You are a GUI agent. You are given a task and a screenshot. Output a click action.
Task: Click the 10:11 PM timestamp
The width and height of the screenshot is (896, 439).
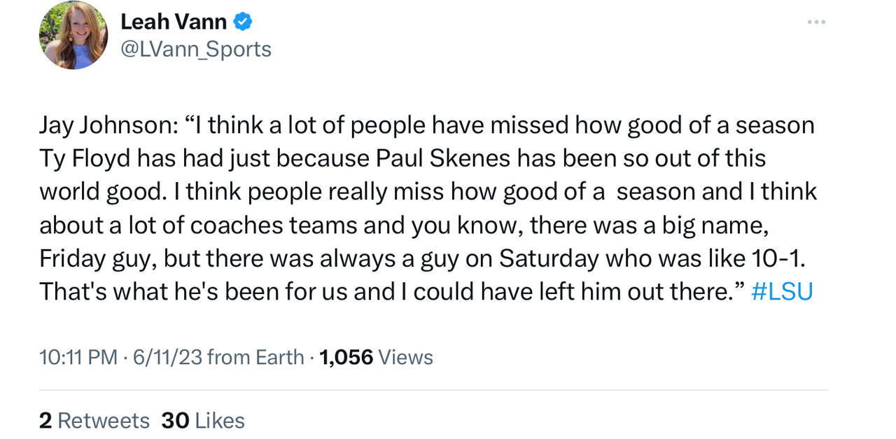pyautogui.click(x=78, y=357)
